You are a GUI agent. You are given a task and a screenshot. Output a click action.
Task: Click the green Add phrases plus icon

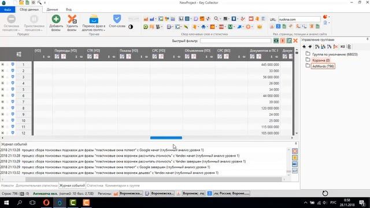56,19
